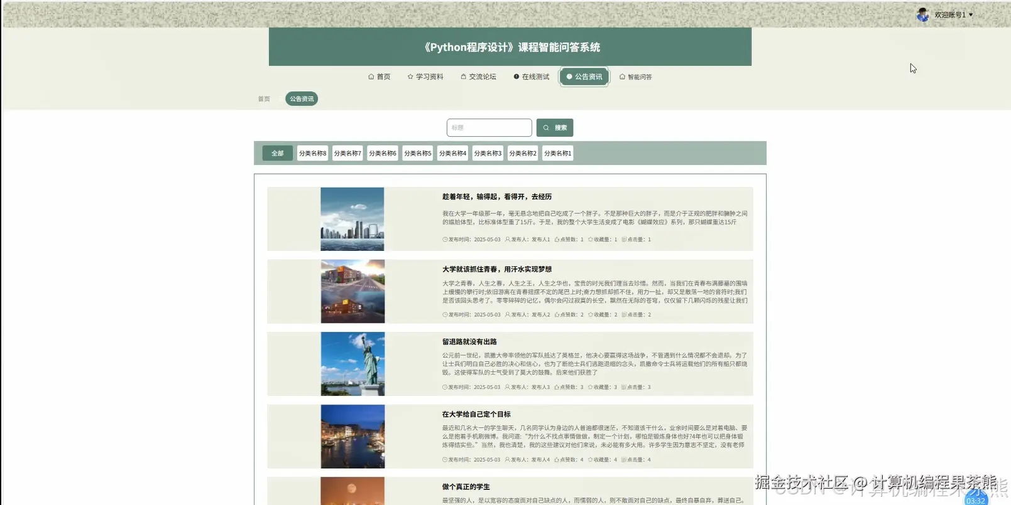Click the 首页 breadcrumb link
The width and height of the screenshot is (1011, 505).
pyautogui.click(x=264, y=98)
